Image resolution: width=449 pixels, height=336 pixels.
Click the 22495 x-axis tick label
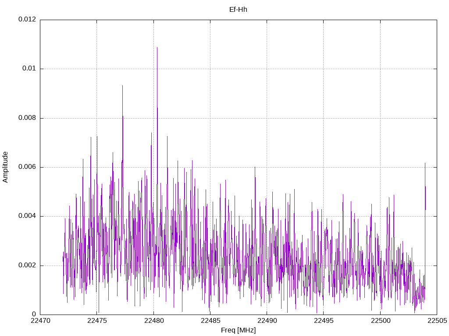click(324, 321)
